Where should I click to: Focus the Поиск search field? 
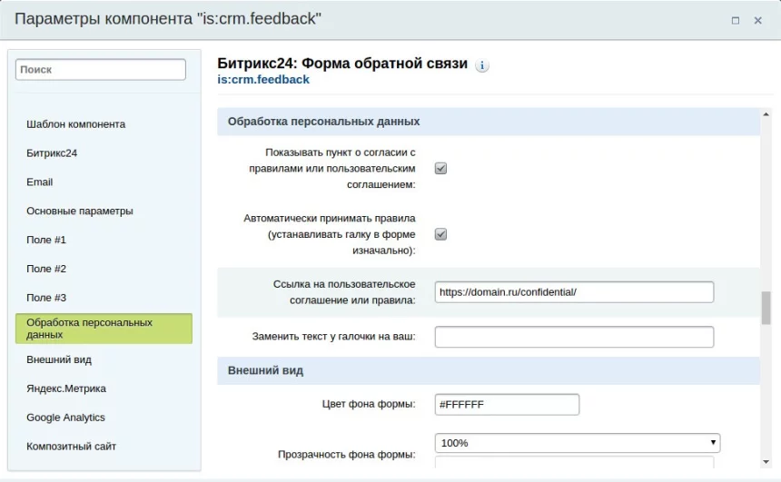(x=101, y=70)
